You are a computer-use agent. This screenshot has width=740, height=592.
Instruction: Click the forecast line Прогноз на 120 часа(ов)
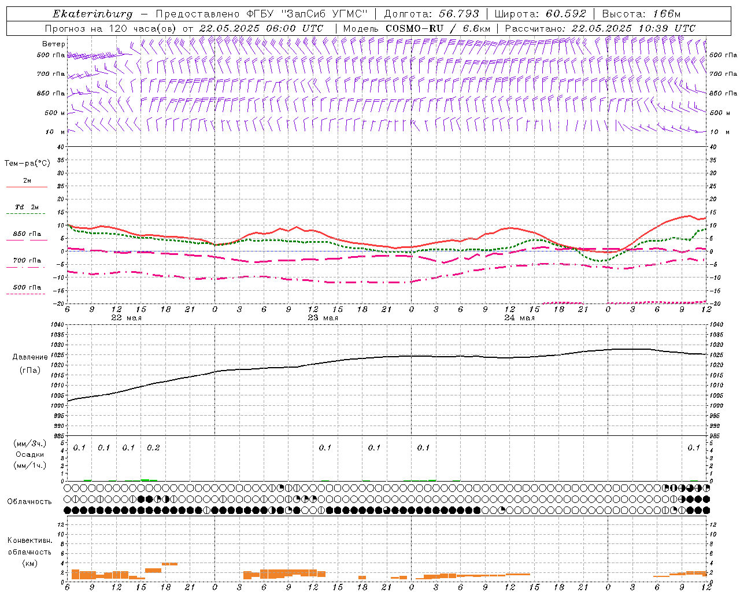point(112,28)
